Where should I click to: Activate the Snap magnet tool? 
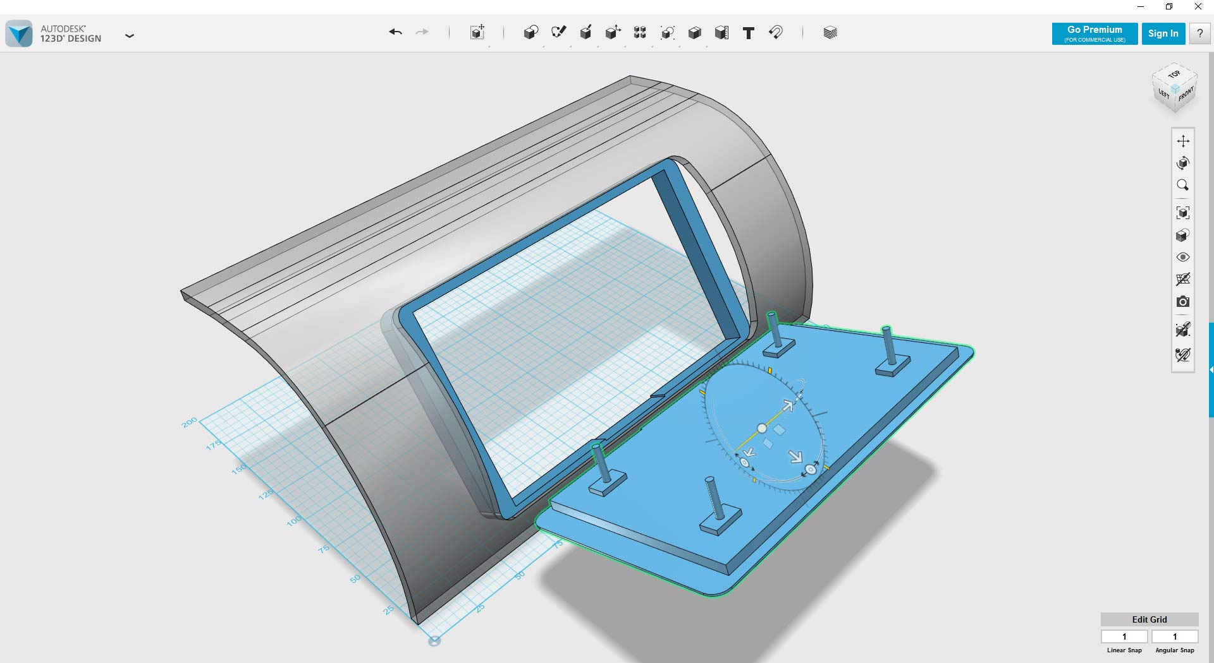[x=776, y=33]
